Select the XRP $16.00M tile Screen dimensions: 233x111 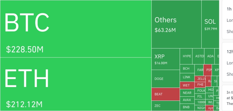(x=165, y=59)
